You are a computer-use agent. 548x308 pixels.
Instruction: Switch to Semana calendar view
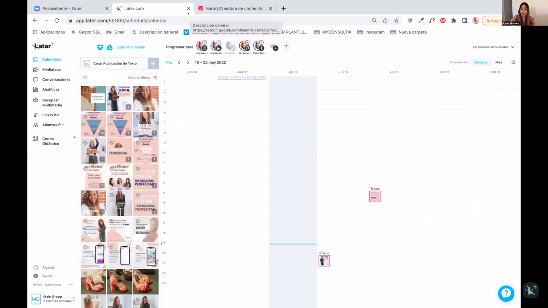coord(481,62)
